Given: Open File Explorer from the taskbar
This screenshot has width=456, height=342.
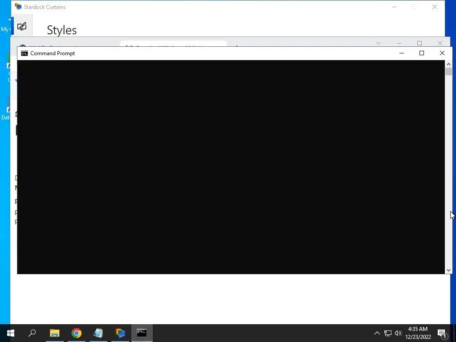Looking at the screenshot, I should [54, 333].
